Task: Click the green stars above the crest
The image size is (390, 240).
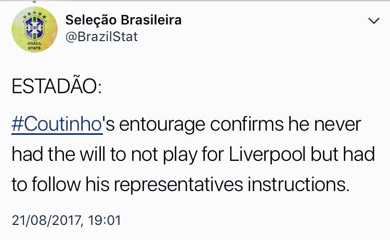Action: pos(34,15)
